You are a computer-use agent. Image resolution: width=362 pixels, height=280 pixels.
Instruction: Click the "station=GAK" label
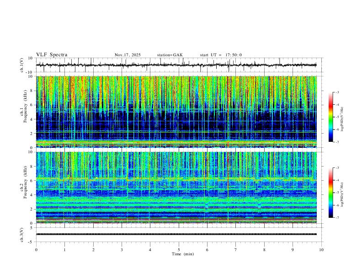pos(170,55)
